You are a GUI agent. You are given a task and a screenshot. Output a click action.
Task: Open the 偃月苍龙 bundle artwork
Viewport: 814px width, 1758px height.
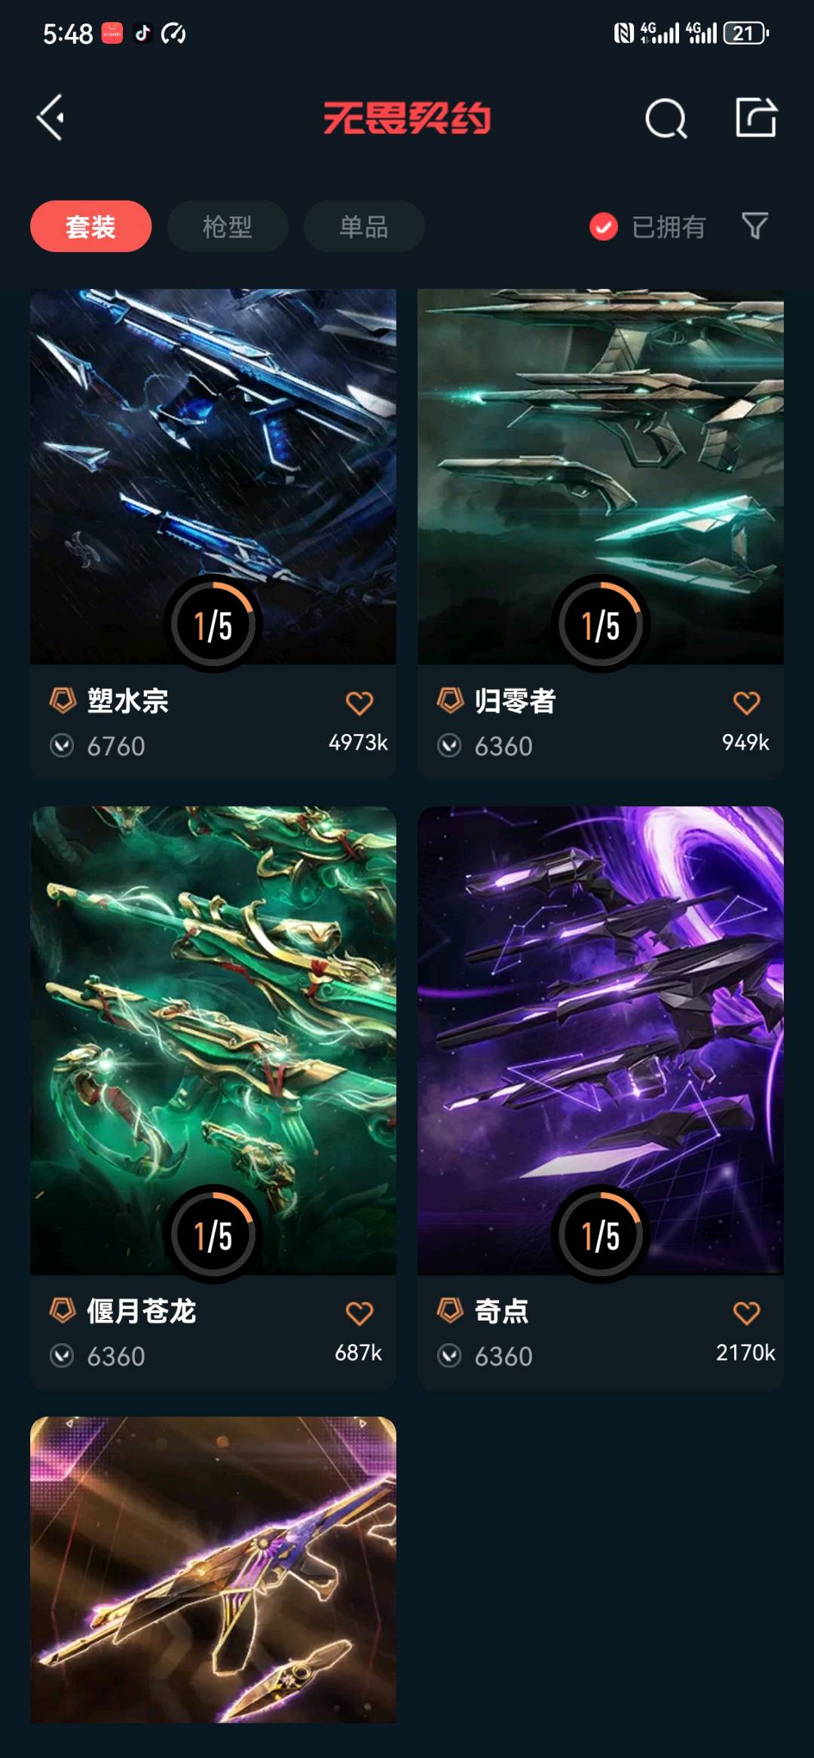[x=213, y=1041]
